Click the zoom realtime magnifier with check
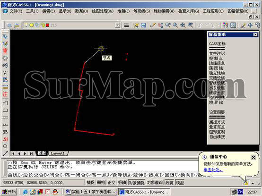The width and height of the screenshot is (262, 196). click(191, 25)
